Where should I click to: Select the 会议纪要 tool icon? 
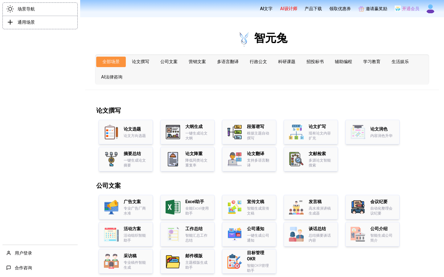[x=358, y=207]
